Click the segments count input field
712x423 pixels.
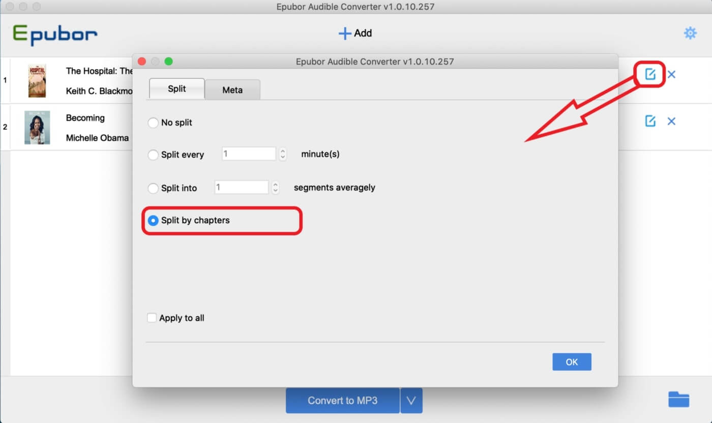242,187
